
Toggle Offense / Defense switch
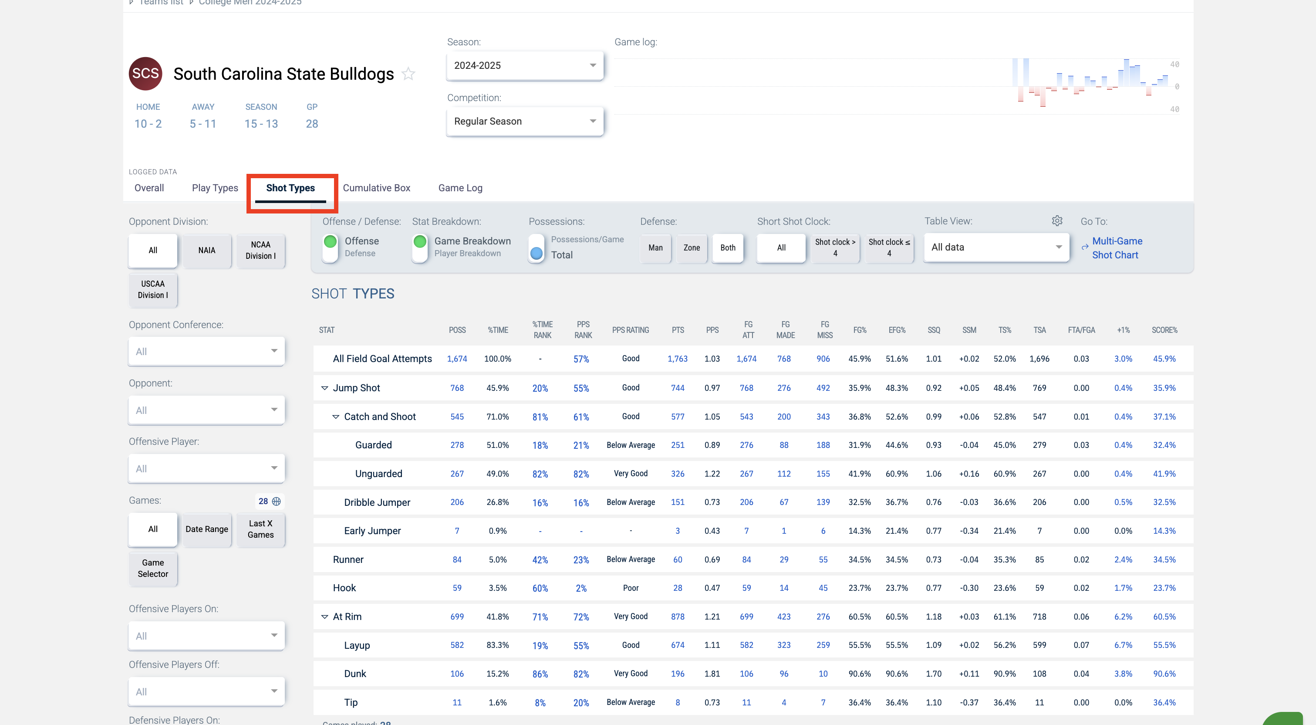click(x=331, y=247)
